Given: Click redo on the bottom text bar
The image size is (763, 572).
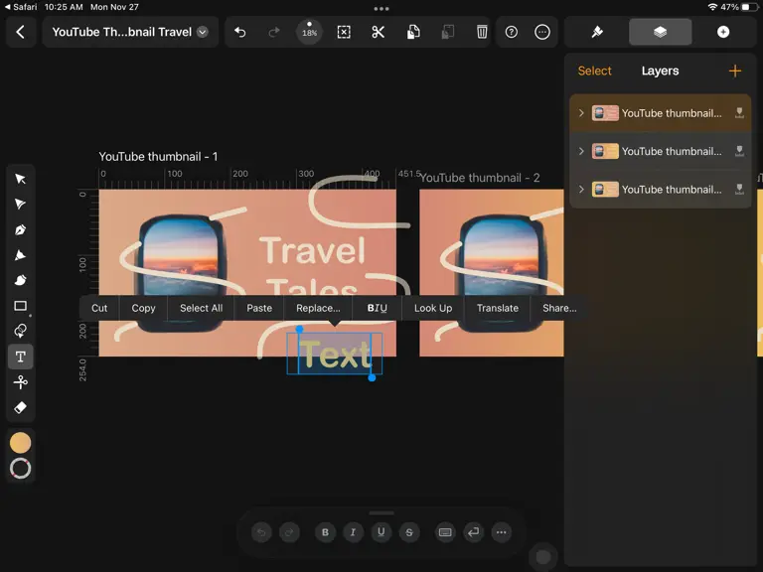Looking at the screenshot, I should click(x=289, y=532).
